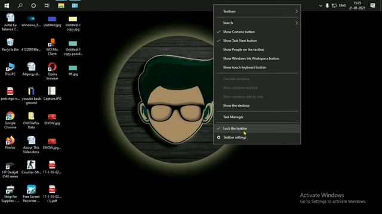
Task: Select the Old Firefox Data folder
Action: 31,120
